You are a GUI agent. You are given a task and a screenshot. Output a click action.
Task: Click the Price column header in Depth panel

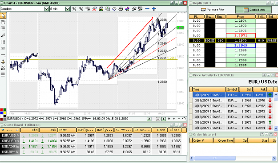241,16
